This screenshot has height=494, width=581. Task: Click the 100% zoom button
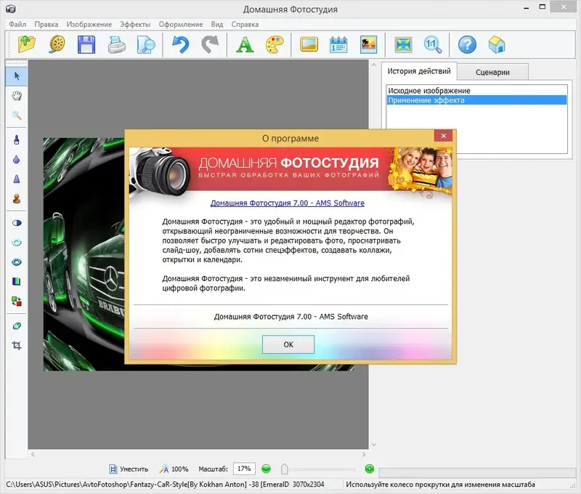(x=174, y=469)
